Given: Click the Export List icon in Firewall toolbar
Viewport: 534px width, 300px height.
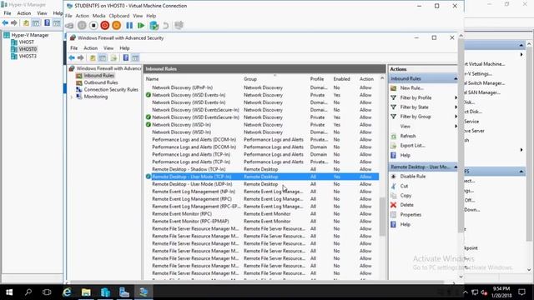Looking at the screenshot, I should coord(113,57).
